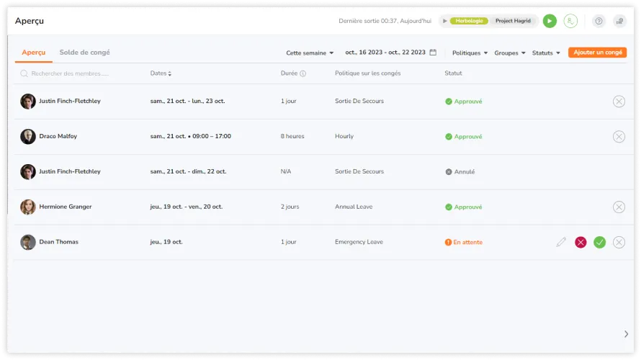Open the help question mark icon
This screenshot has height=360, width=641.
click(599, 22)
